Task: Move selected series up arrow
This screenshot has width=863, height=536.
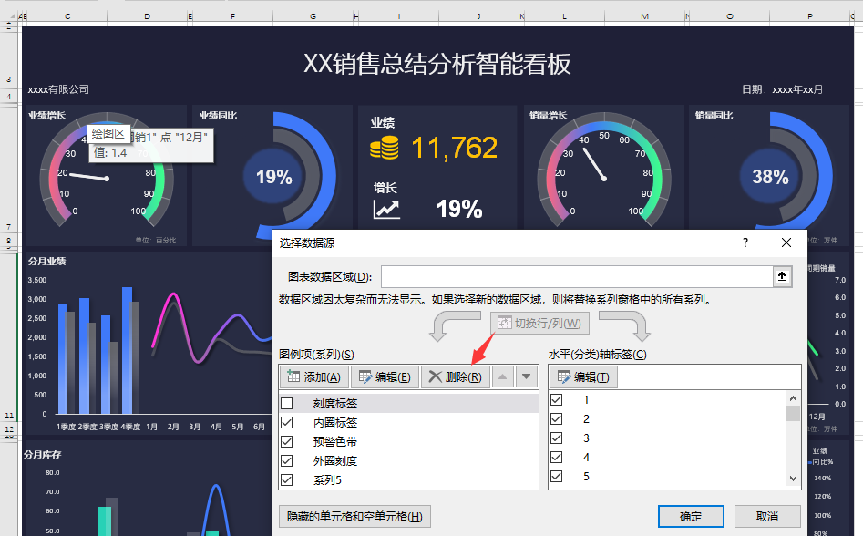Action: point(502,377)
